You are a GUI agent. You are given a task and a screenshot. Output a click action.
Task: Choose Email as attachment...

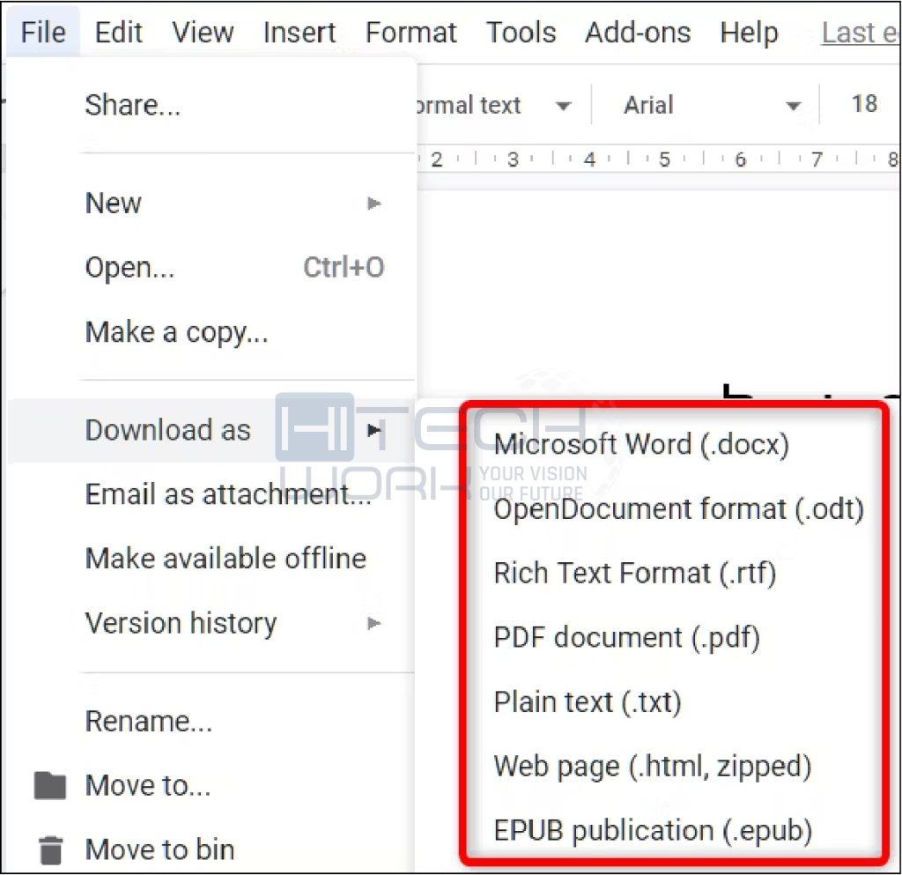pos(211,494)
